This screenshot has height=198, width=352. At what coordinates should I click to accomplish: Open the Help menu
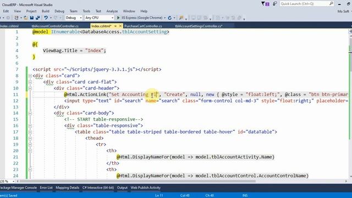(144, 11)
